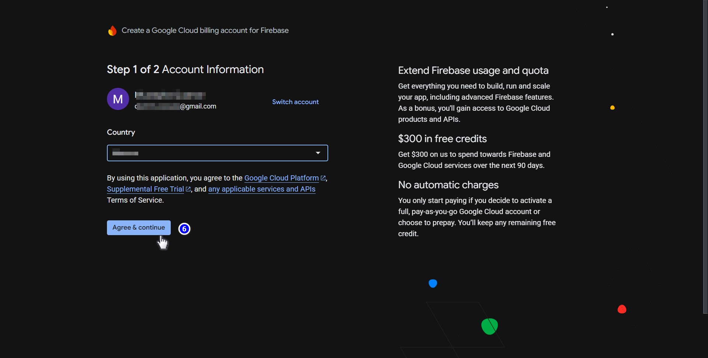The height and width of the screenshot is (358, 708).
Task: Click the Firebase flame logo
Action: 112,31
